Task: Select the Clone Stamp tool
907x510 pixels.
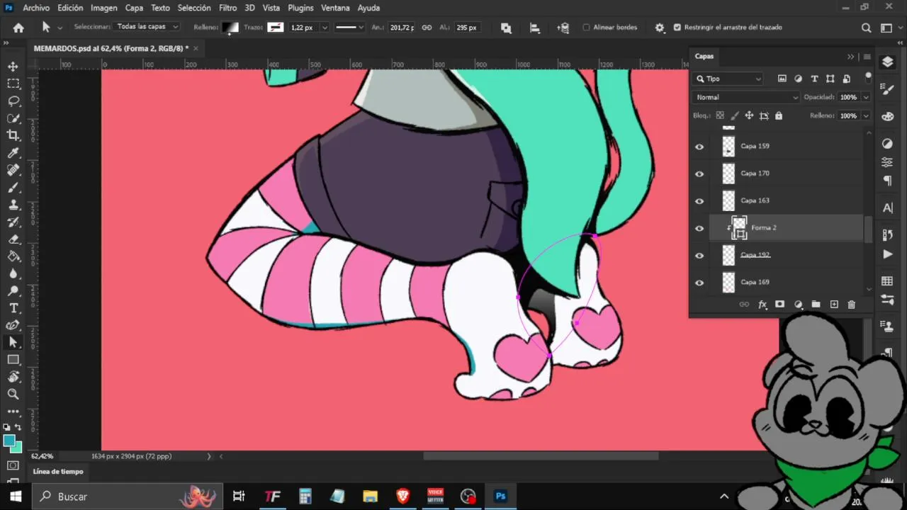Action: (x=13, y=205)
